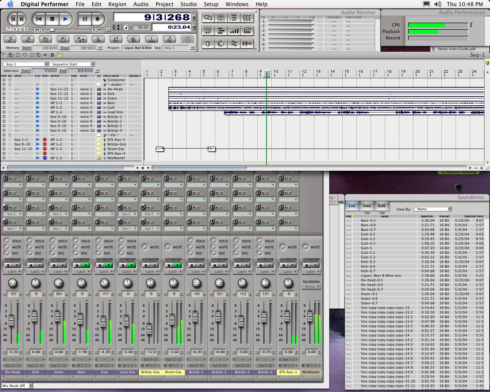The width and height of the screenshot is (490, 392).
Task: Click the Liquor, Beer & Wine project name
Action: [138, 48]
